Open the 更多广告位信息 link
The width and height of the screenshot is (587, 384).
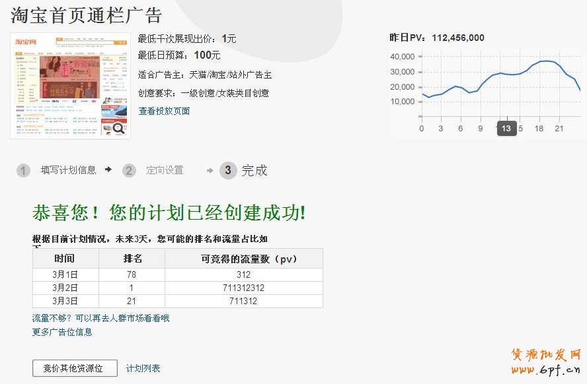[x=62, y=332]
